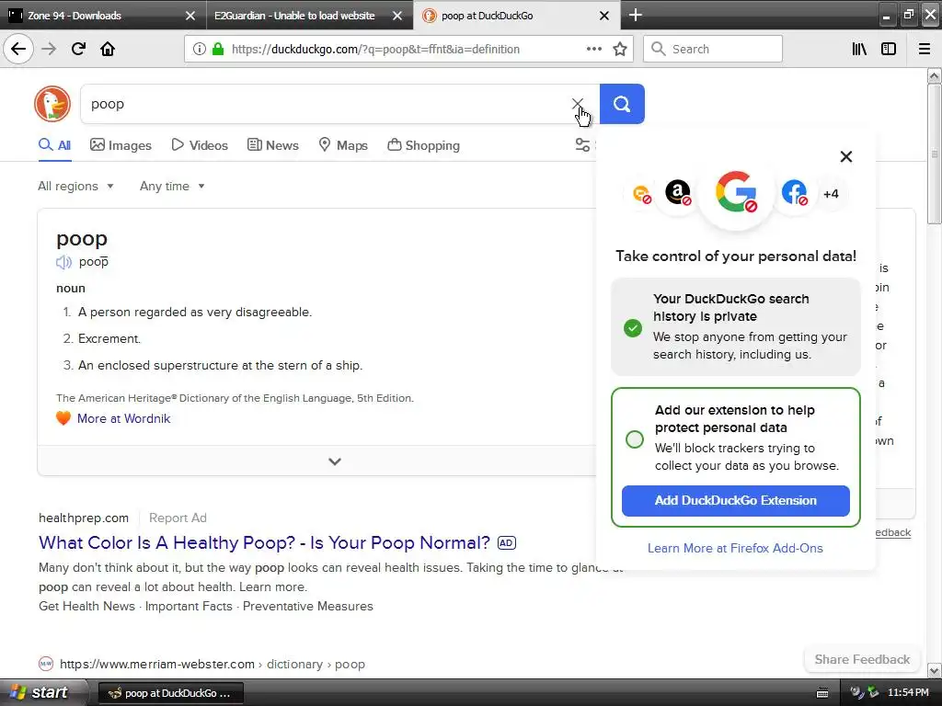Toggle the unchecked extension circle

[635, 439]
